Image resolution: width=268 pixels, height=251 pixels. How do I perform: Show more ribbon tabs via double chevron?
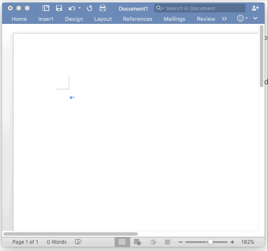[224, 19]
